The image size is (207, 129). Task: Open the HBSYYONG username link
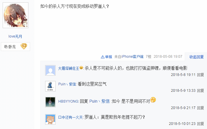[69, 101]
